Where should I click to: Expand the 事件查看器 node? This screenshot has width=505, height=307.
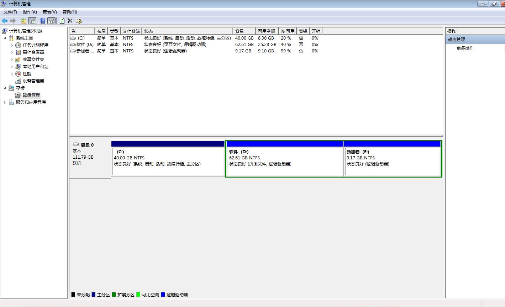point(12,52)
